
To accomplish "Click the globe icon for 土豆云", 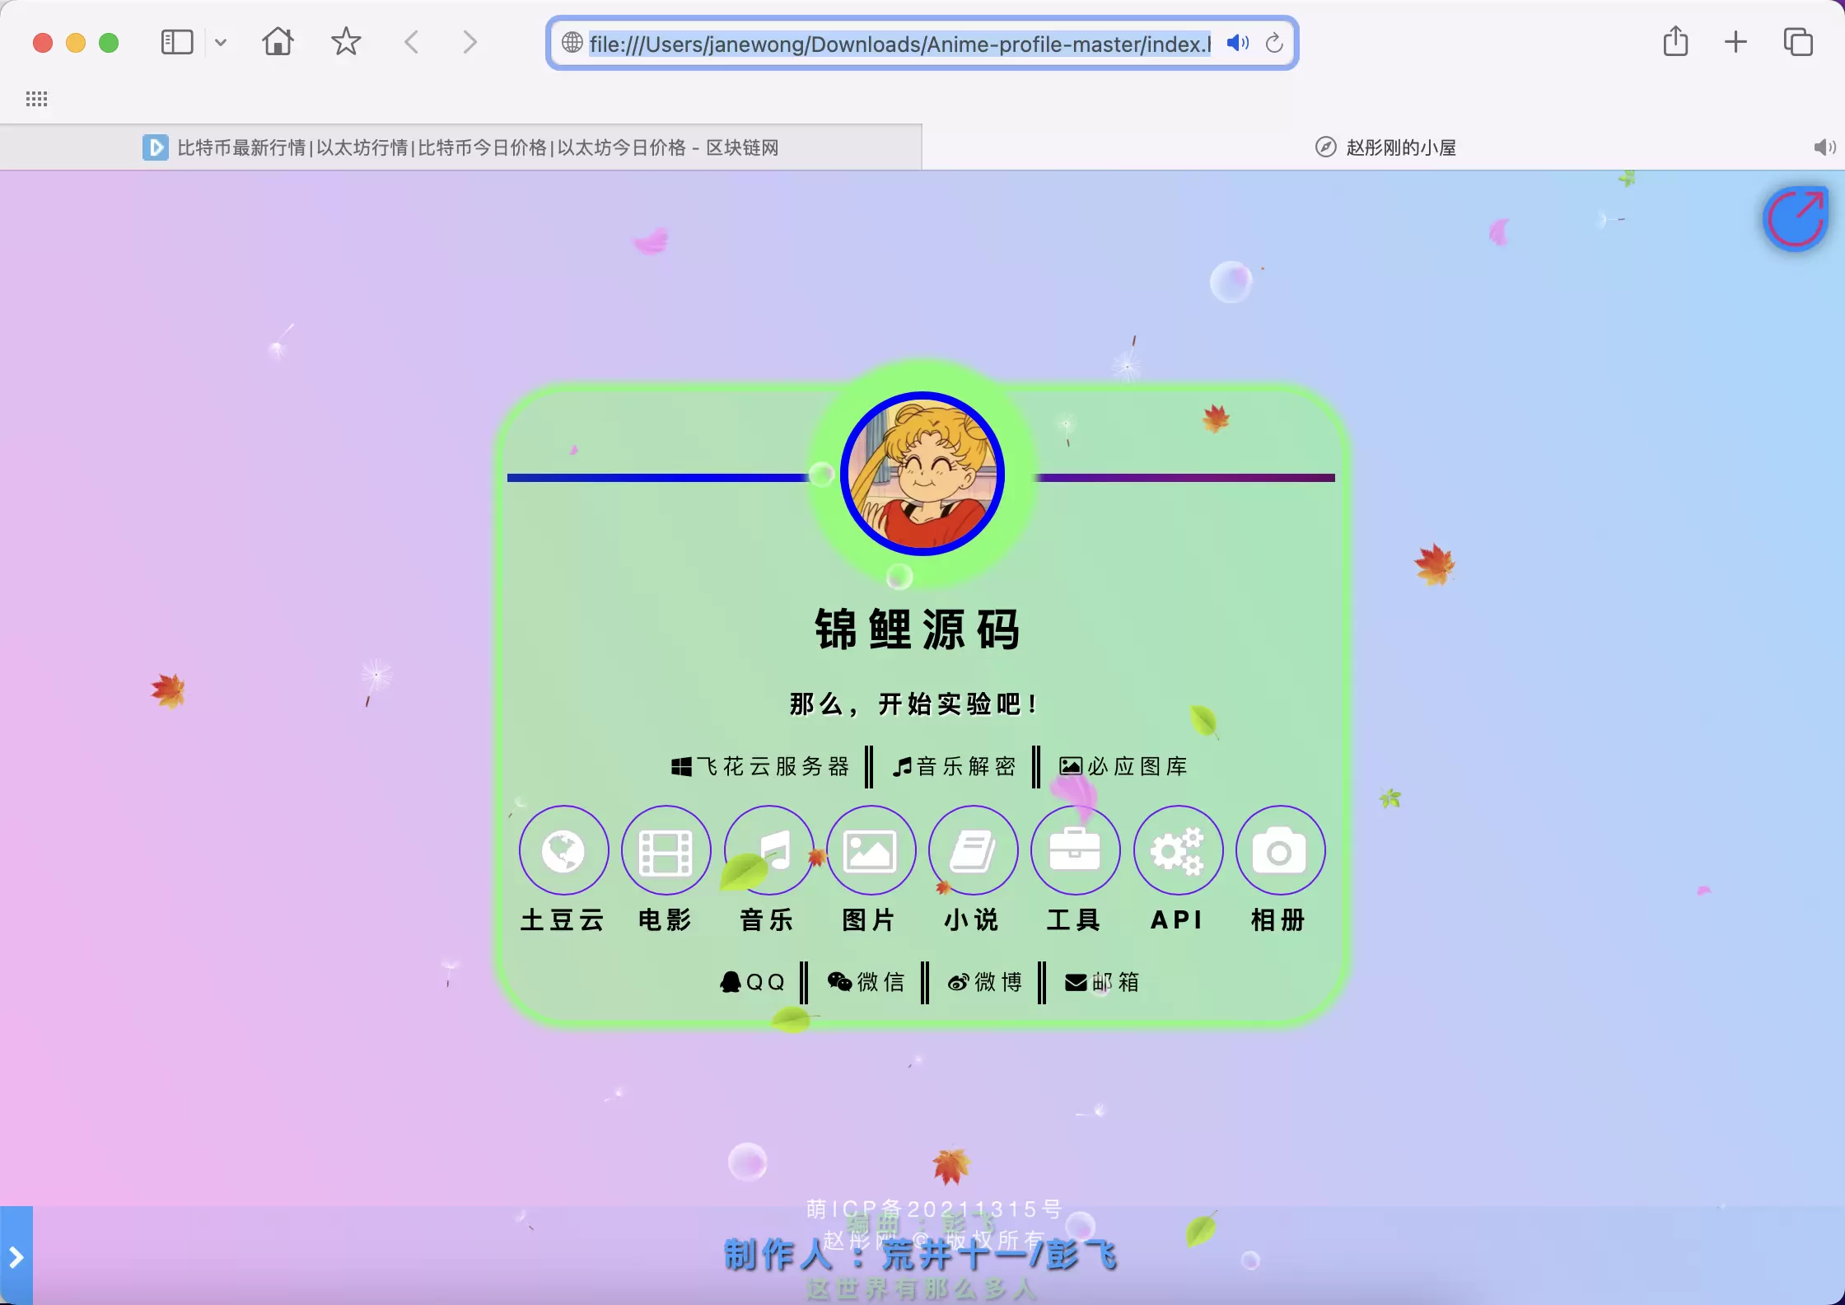I will [563, 850].
